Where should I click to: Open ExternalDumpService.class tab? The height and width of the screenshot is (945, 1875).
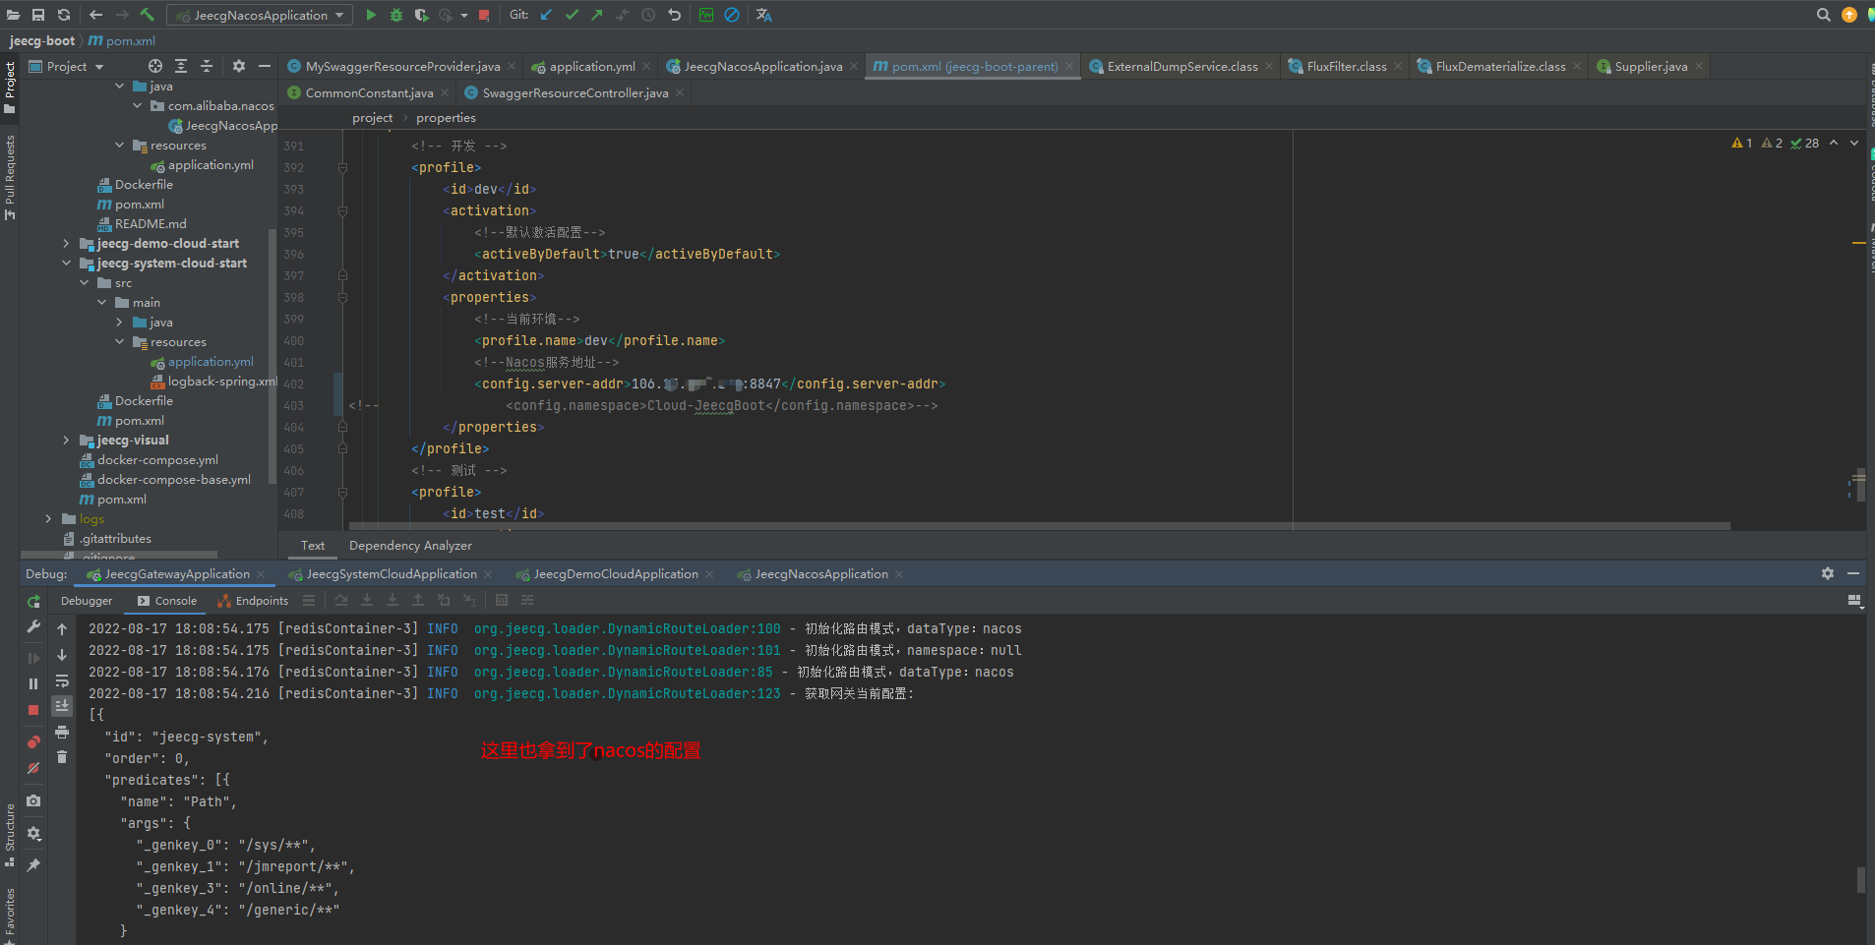pos(1182,66)
